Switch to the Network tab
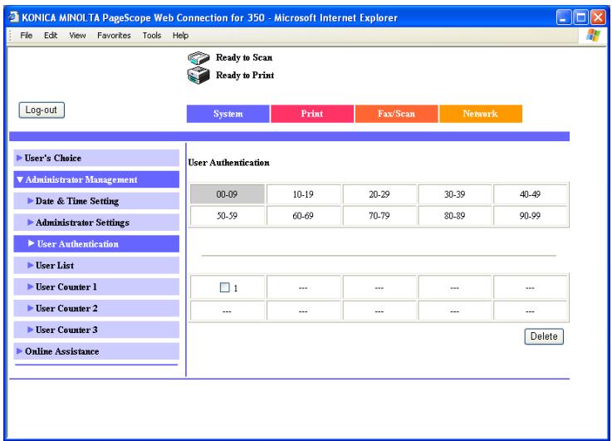The height and width of the screenshot is (441, 612). coord(481,114)
